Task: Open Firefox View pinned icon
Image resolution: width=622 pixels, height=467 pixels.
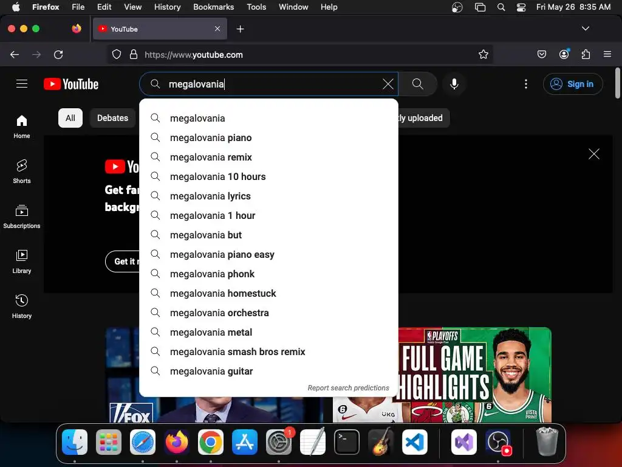Action: pos(77,29)
